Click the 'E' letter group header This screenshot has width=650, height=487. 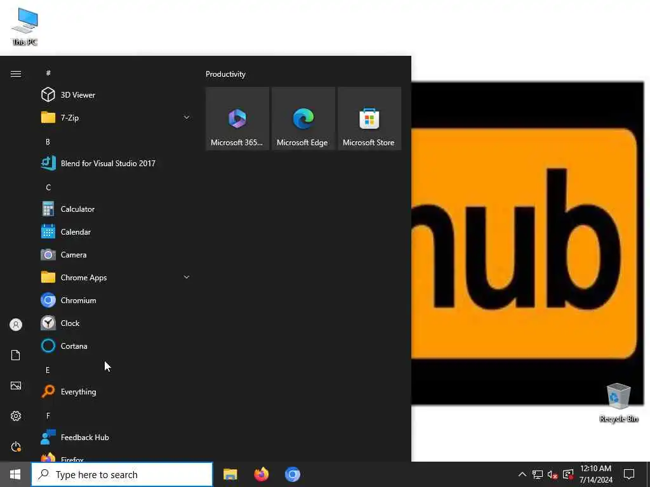pos(48,370)
